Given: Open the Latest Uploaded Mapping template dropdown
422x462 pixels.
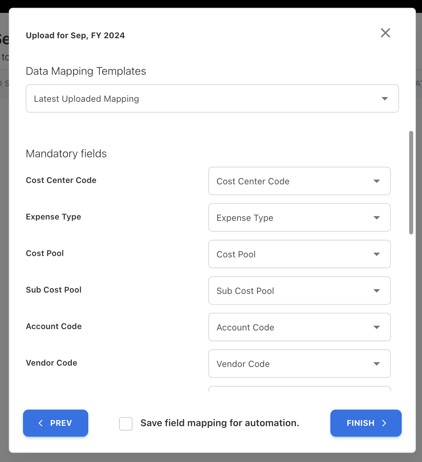Looking at the screenshot, I should coord(212,98).
